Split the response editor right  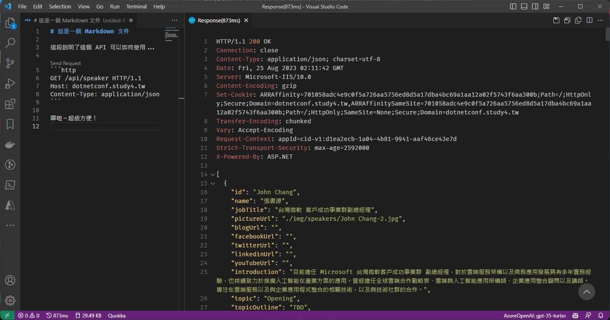click(x=590, y=20)
